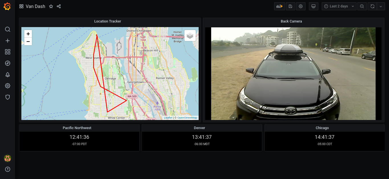The width and height of the screenshot is (389, 179).
Task: Click the plus Create icon in sidebar
Action: pyautogui.click(x=8, y=41)
